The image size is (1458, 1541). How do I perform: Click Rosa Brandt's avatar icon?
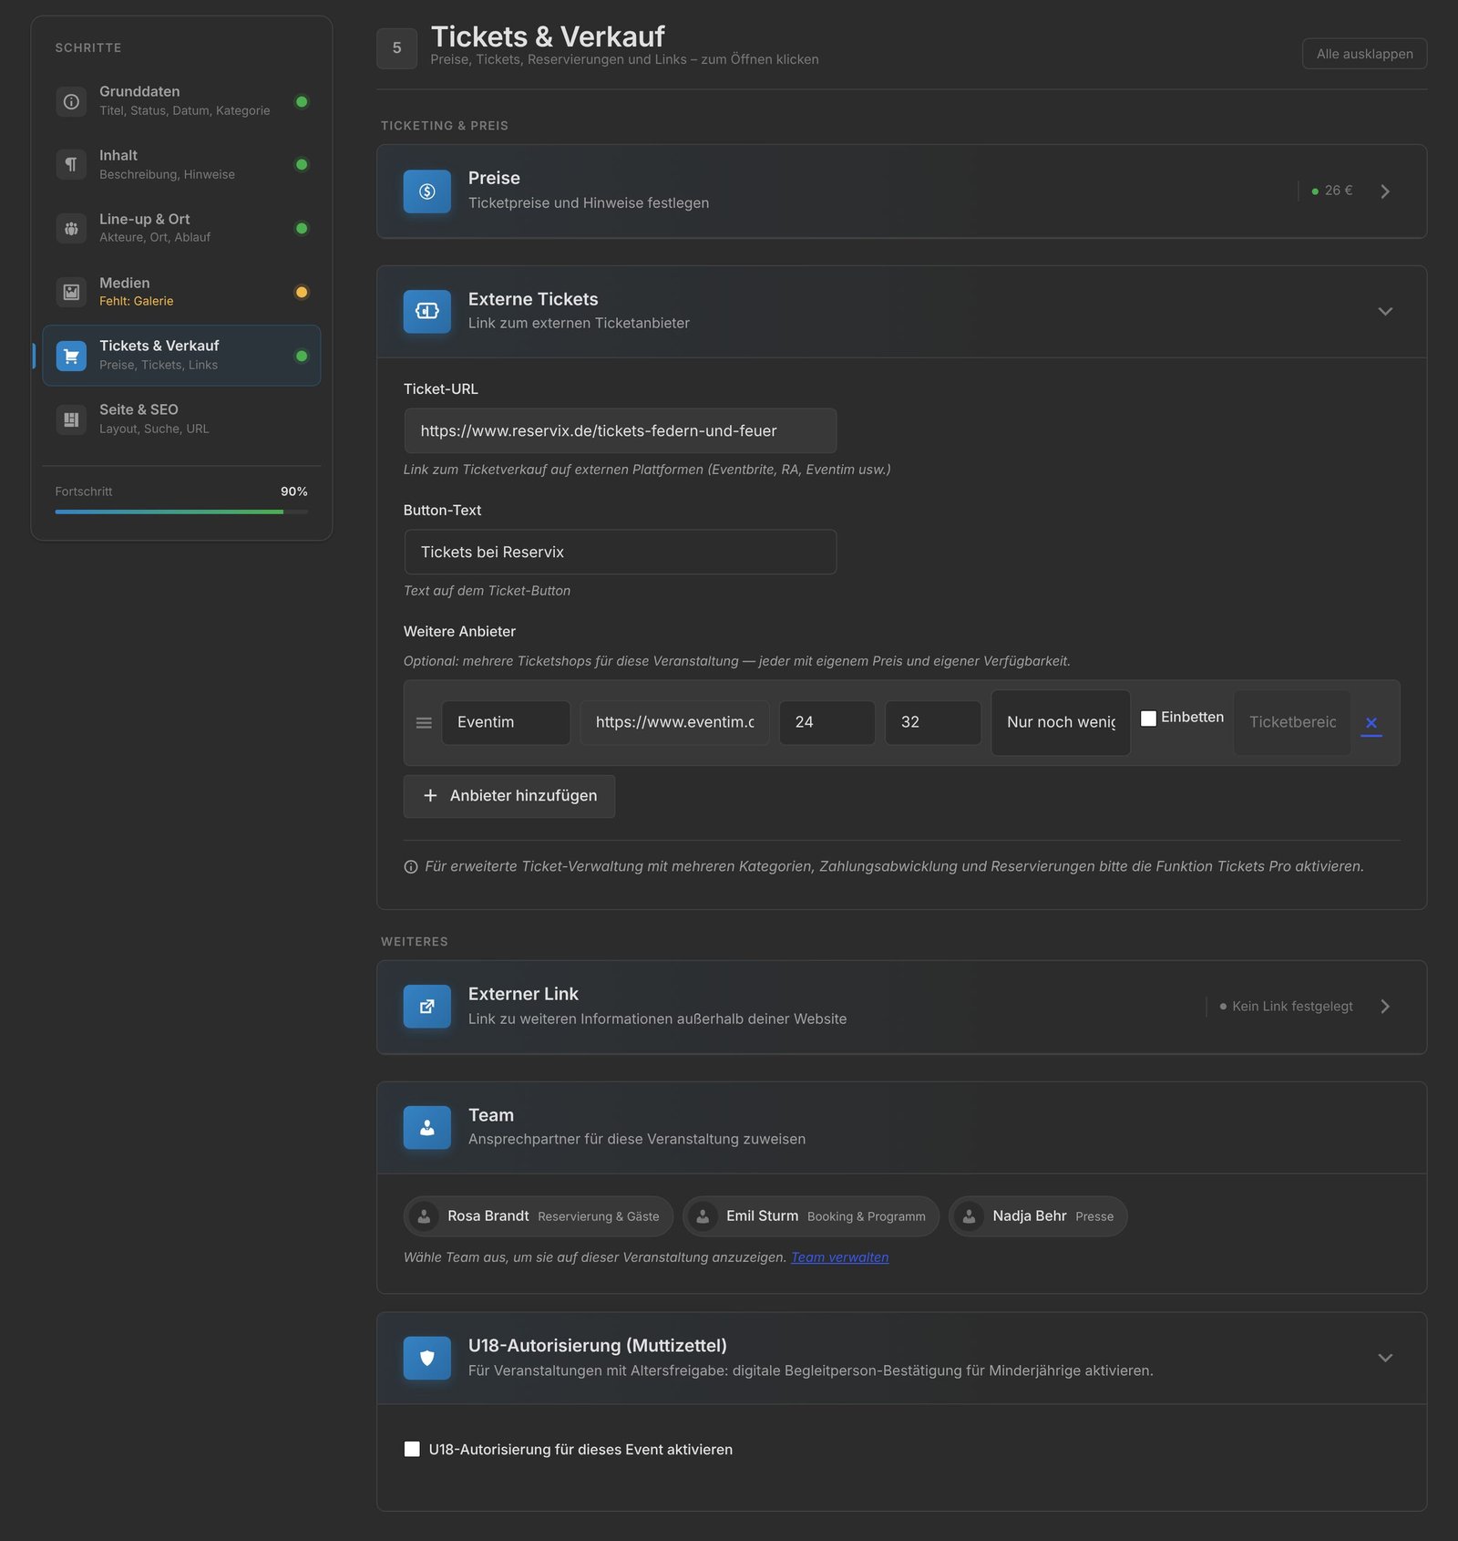(424, 1216)
